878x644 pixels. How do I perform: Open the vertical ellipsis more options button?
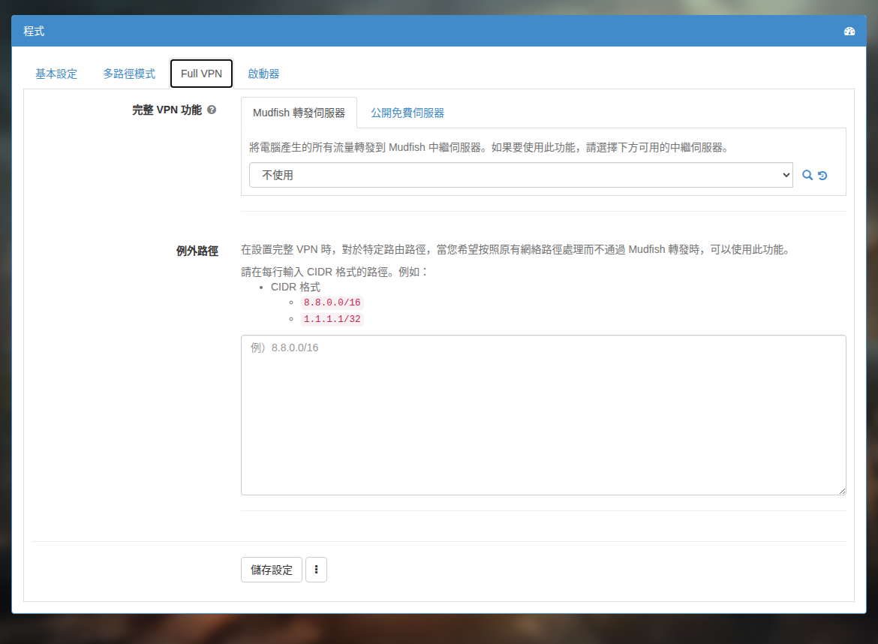click(317, 570)
